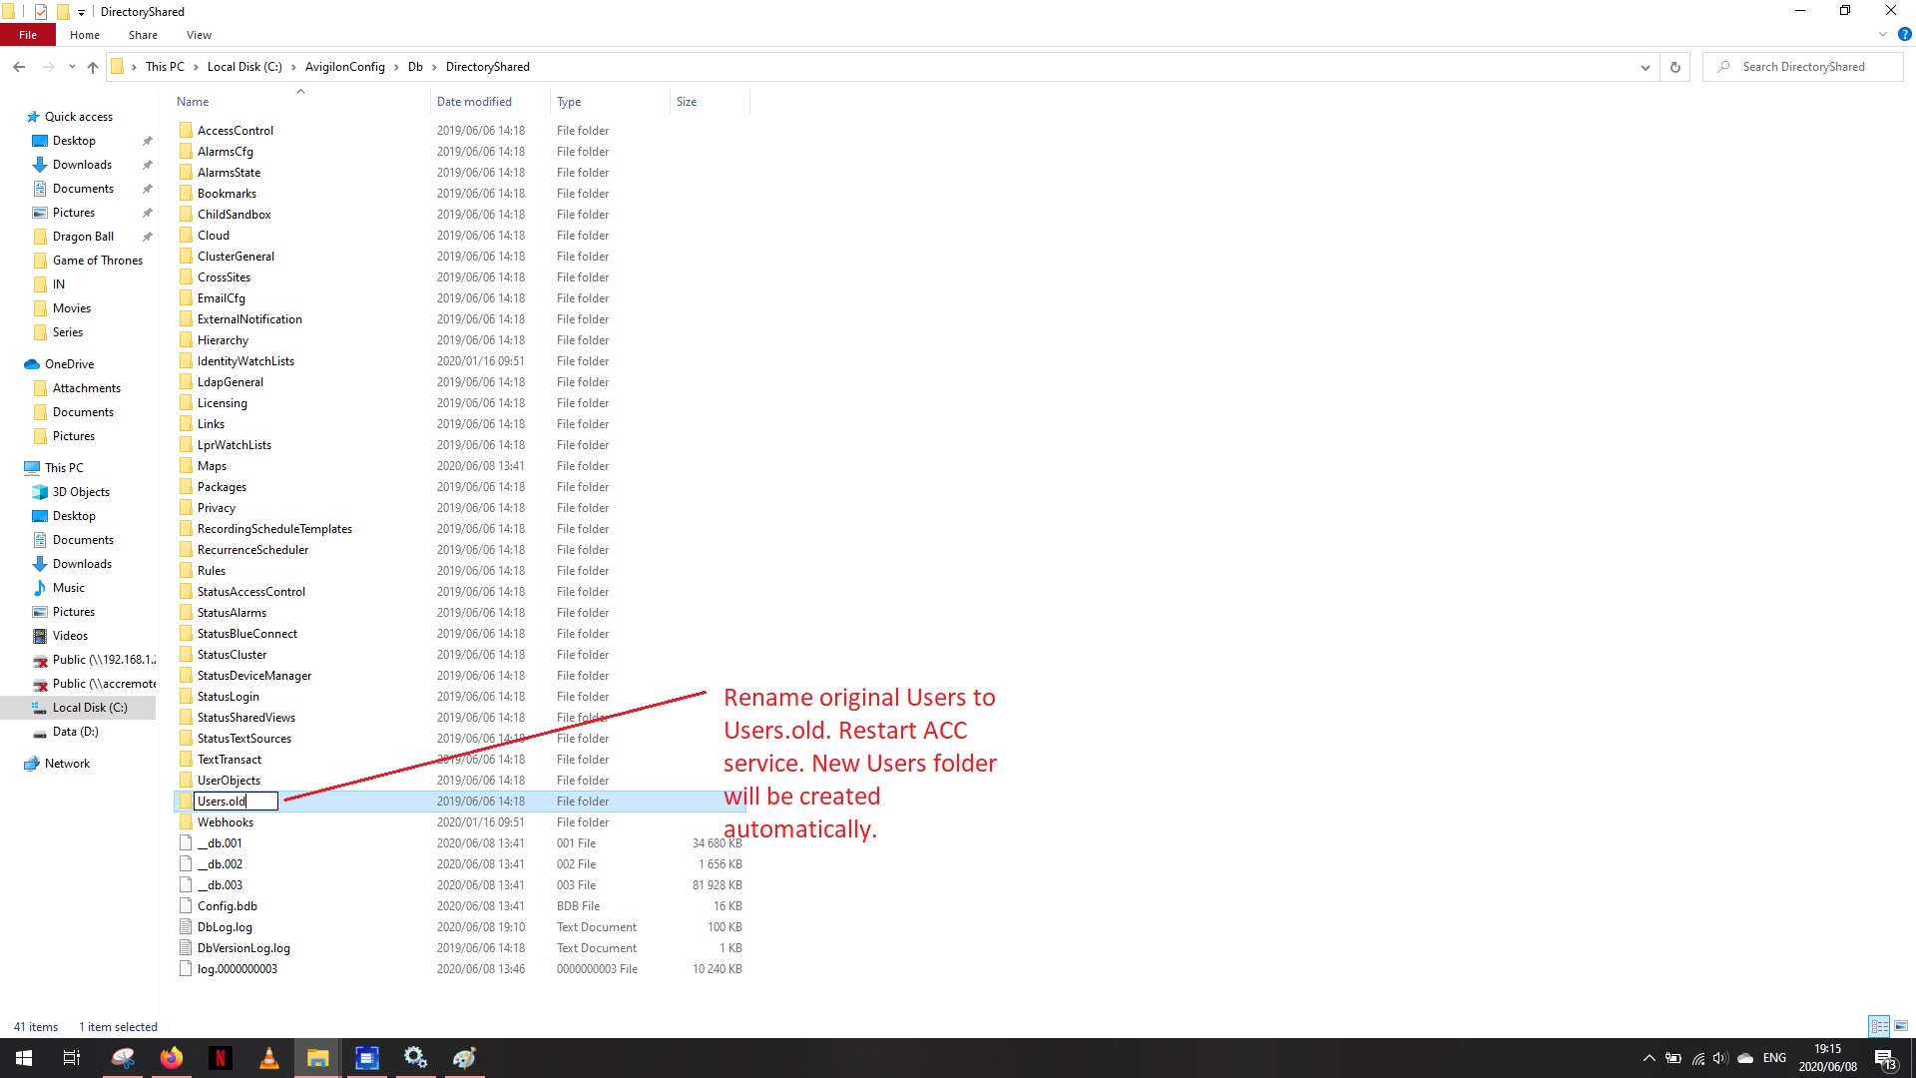Open the File menu
Viewport: 1916px width, 1078px height.
28,35
